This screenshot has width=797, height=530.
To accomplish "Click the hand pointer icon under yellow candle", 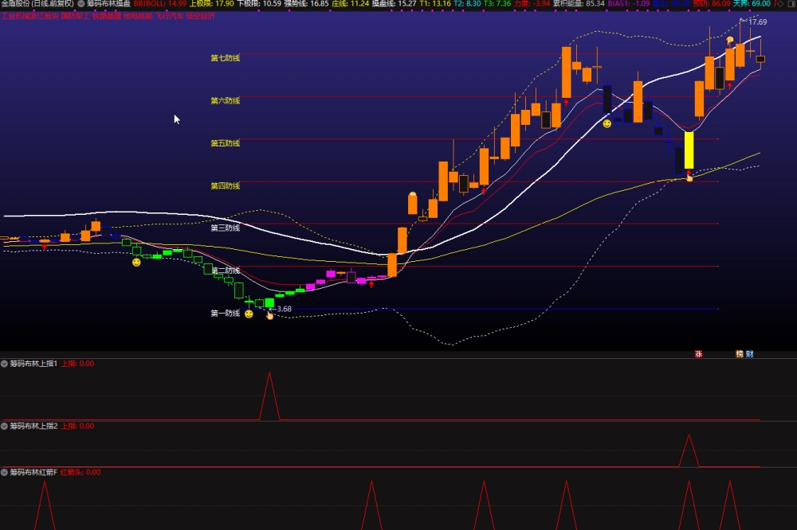I will tap(689, 177).
